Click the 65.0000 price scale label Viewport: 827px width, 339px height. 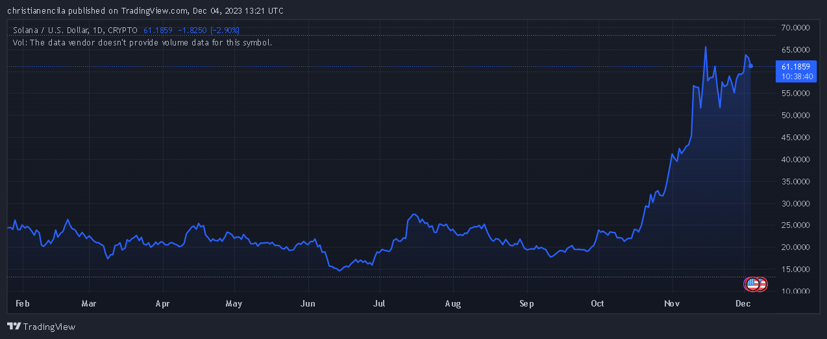(x=795, y=49)
